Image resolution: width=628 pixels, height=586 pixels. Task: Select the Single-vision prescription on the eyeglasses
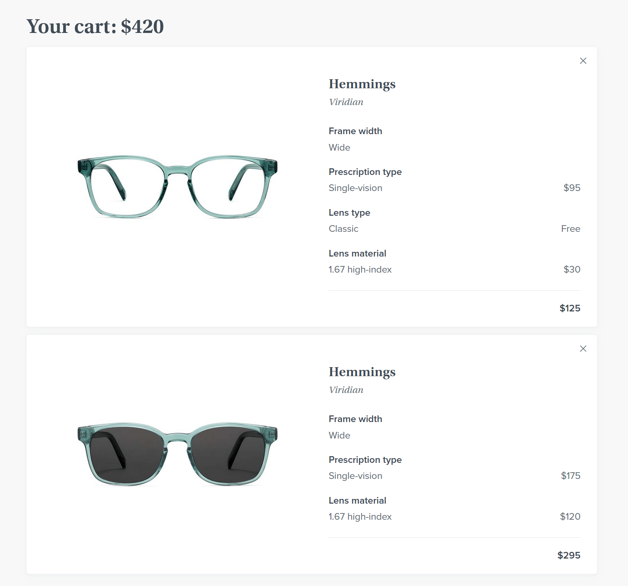coord(355,188)
